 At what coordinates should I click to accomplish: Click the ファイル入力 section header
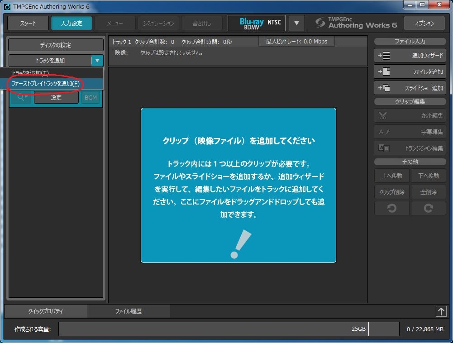[x=410, y=42]
